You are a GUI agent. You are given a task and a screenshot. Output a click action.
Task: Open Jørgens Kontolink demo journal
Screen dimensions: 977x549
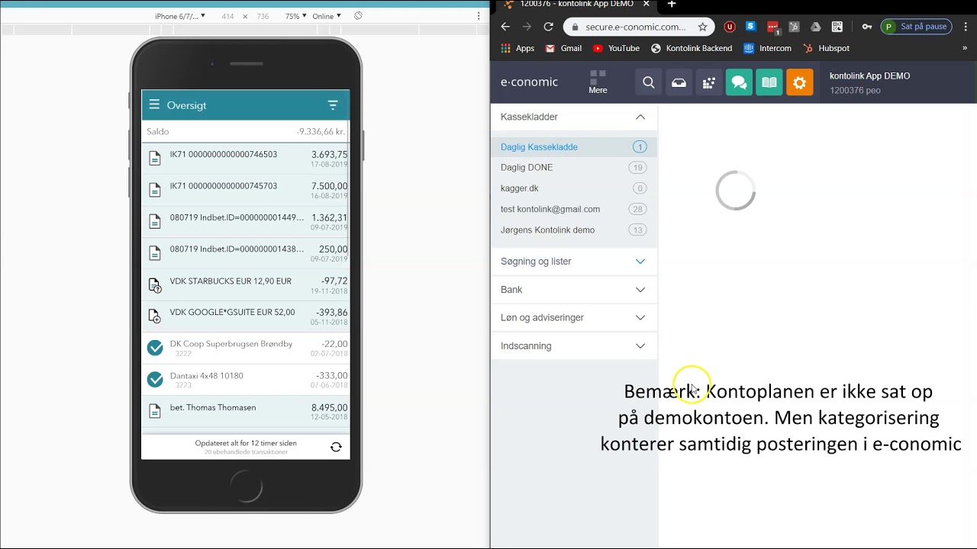[574, 230]
